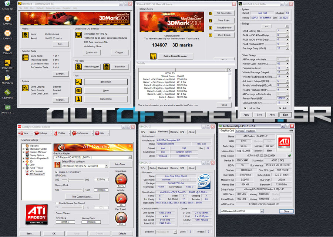
Task: Click the yellow icon beside the Benchmark button
Action: tap(78, 82)
